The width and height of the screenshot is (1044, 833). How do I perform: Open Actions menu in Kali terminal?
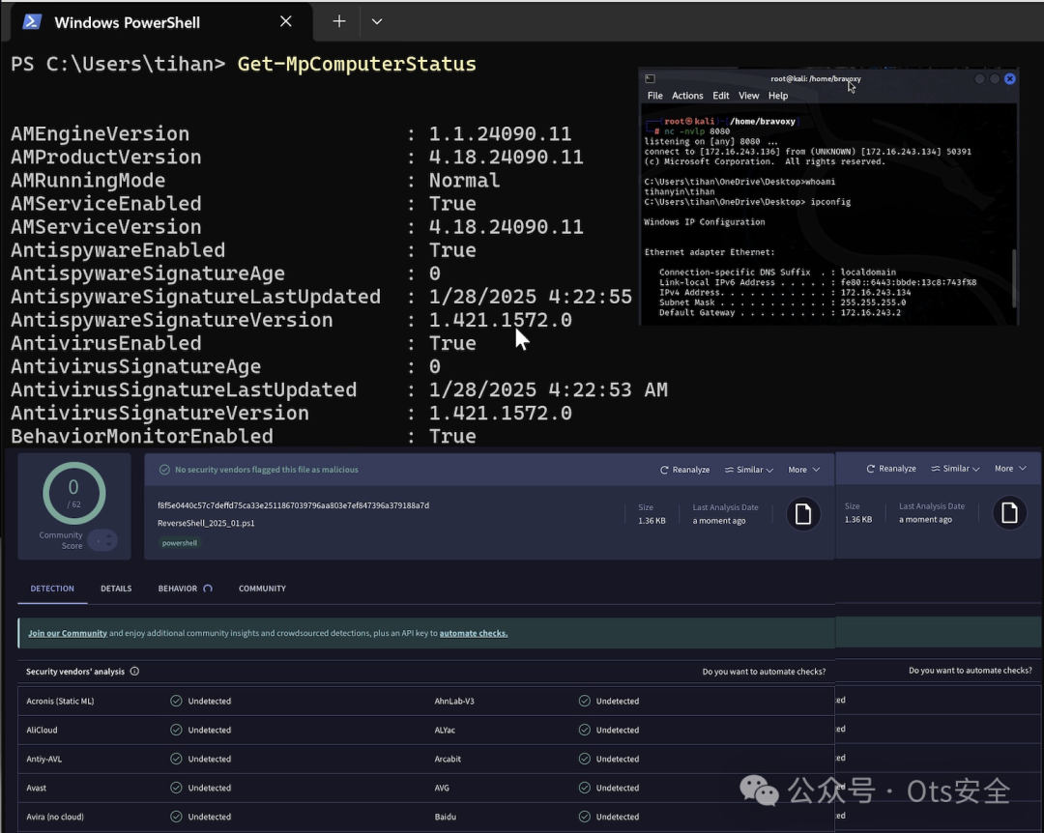click(x=687, y=96)
